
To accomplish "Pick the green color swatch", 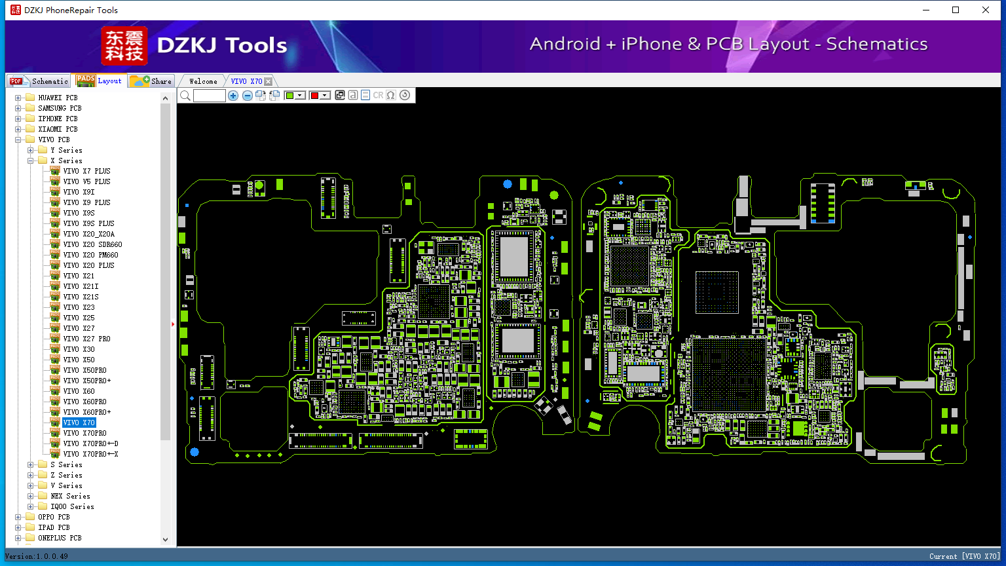I will (x=289, y=96).
